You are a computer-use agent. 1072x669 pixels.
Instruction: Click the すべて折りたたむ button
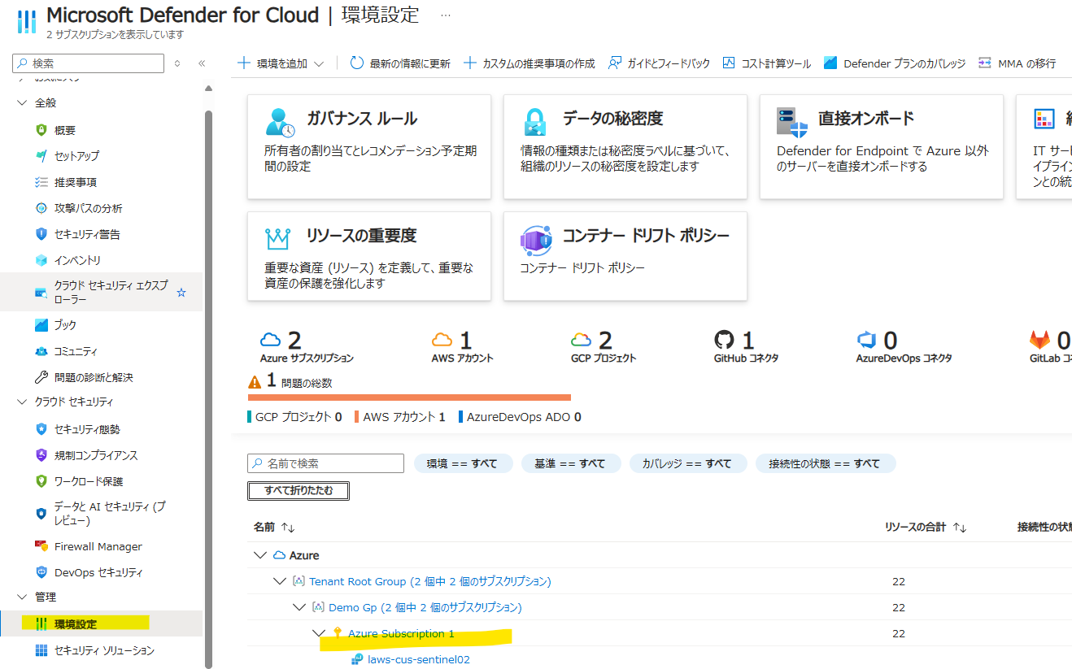point(299,490)
